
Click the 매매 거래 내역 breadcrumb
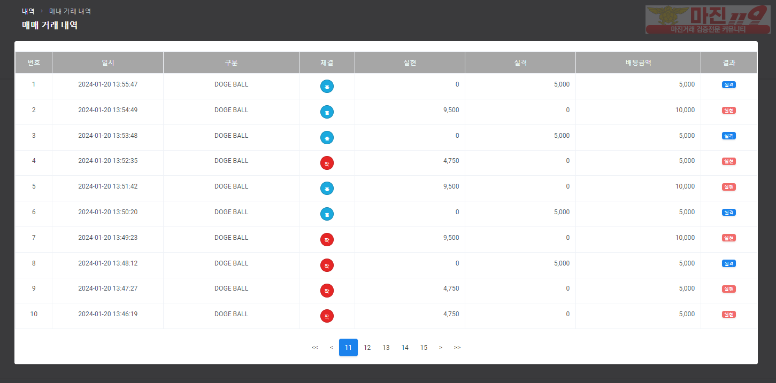[70, 11]
